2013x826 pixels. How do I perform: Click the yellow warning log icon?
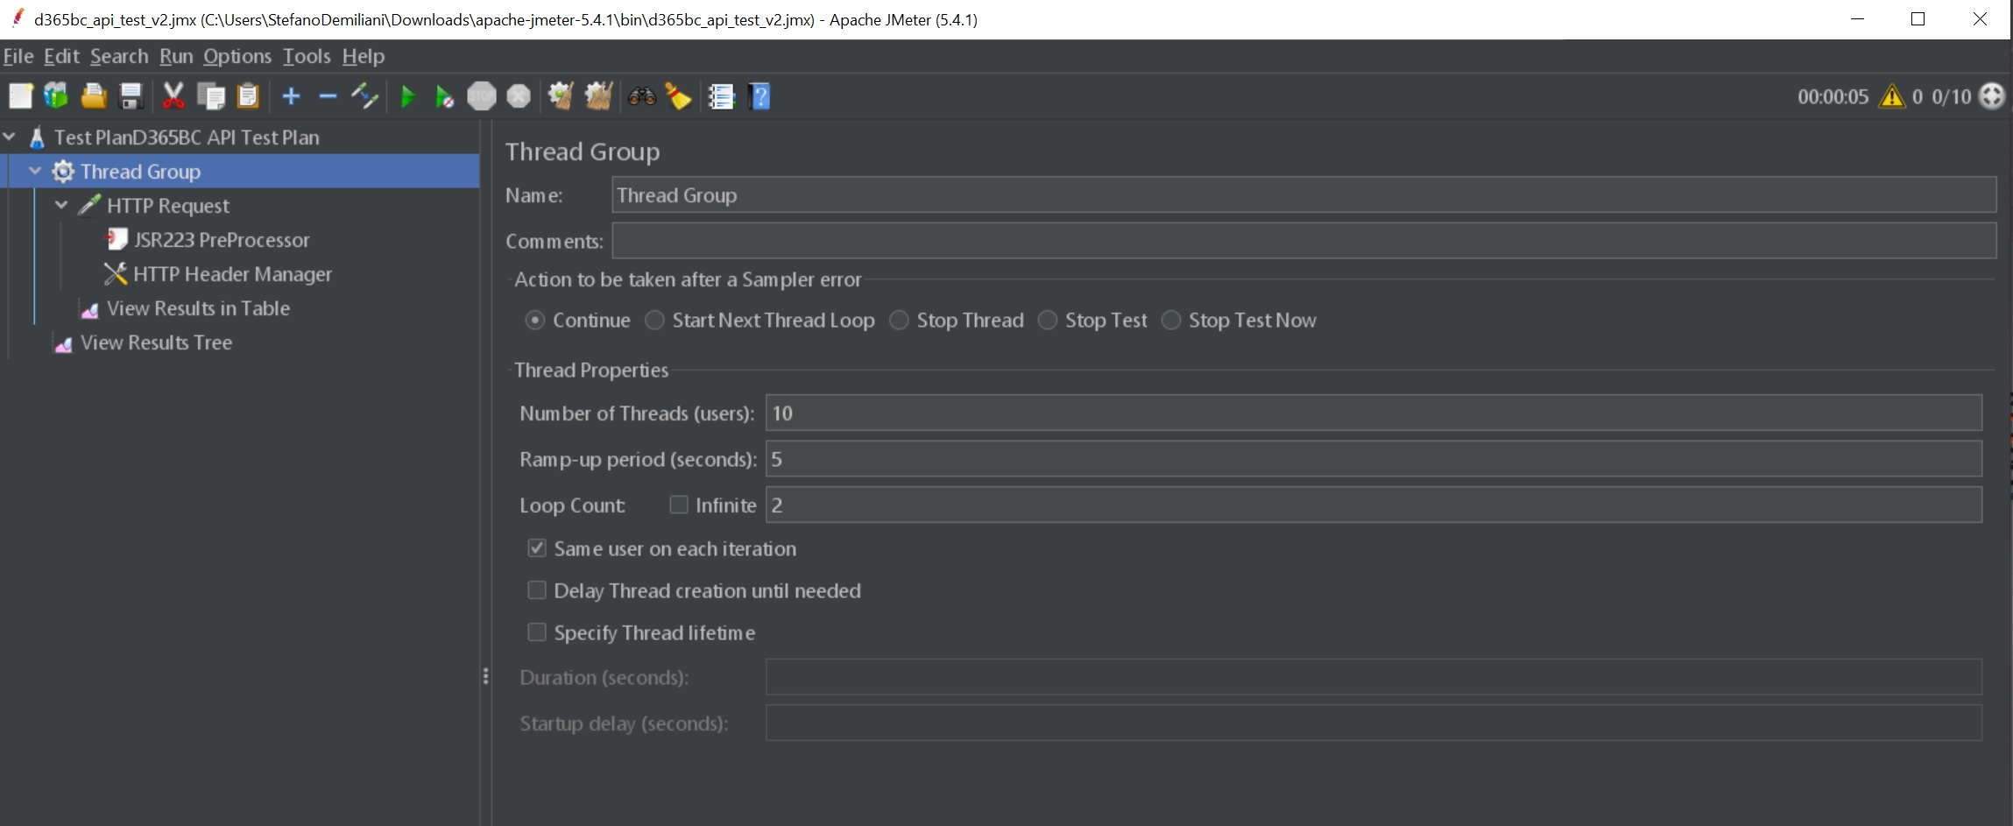pos(1892,96)
